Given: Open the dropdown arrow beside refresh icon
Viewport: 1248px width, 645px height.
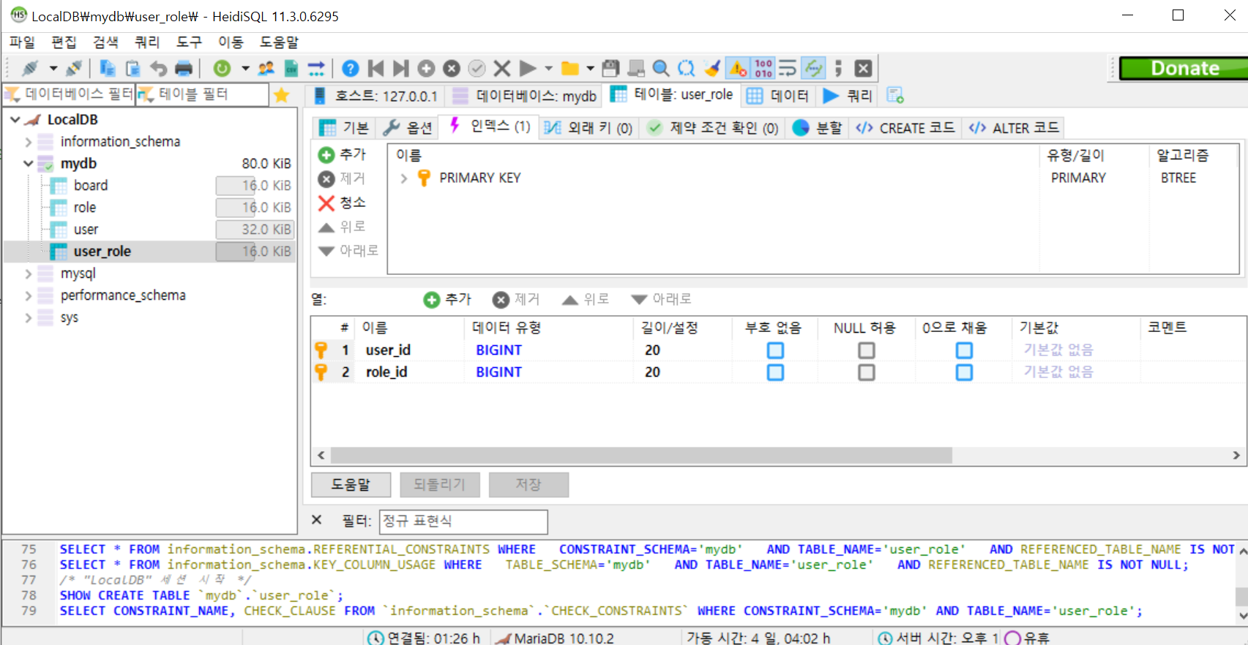Looking at the screenshot, I should pos(245,68).
